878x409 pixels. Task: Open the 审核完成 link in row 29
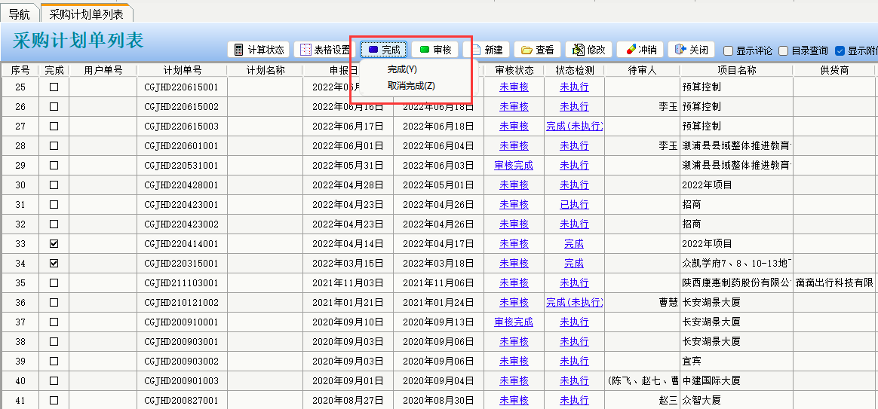[x=514, y=166]
